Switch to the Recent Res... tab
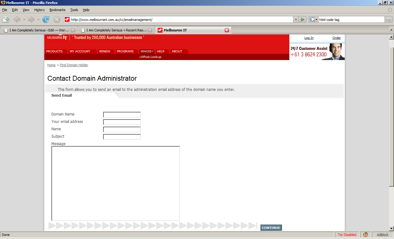Viewport: 394px width, 239px height. click(x=116, y=30)
